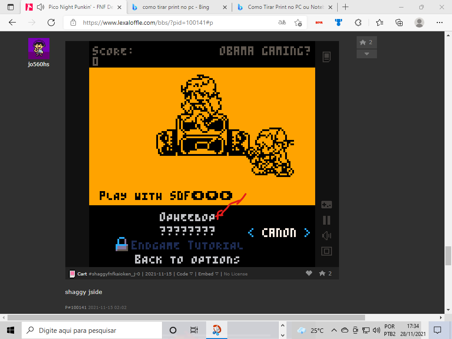Toggle fullscreen for the cart player
Viewport: 452px width, 339px height.
[327, 251]
